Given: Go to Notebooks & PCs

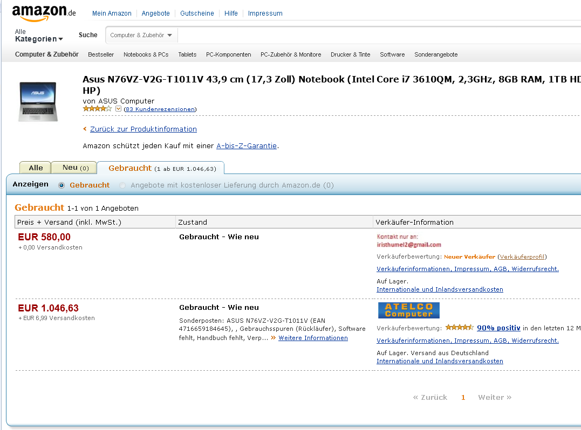Looking at the screenshot, I should 146,54.
